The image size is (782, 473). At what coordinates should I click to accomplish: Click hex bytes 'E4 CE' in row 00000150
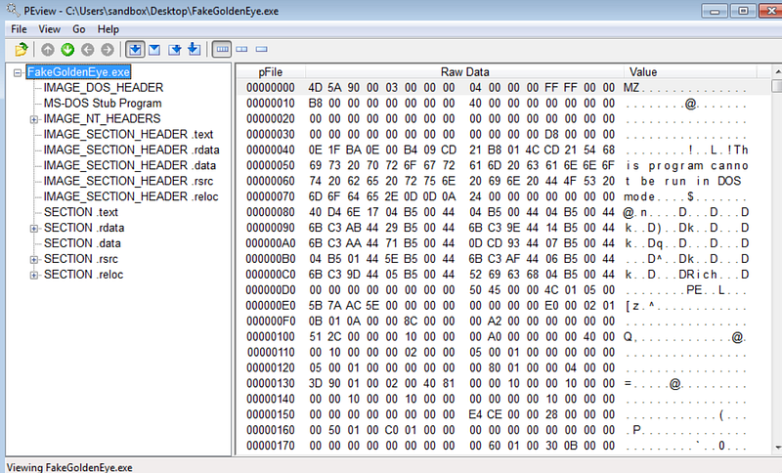tap(485, 414)
